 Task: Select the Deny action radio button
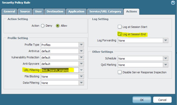point(43,26)
